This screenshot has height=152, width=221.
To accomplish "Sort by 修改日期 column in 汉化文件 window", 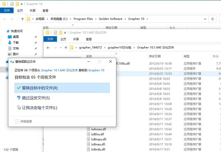I will point(155,56).
